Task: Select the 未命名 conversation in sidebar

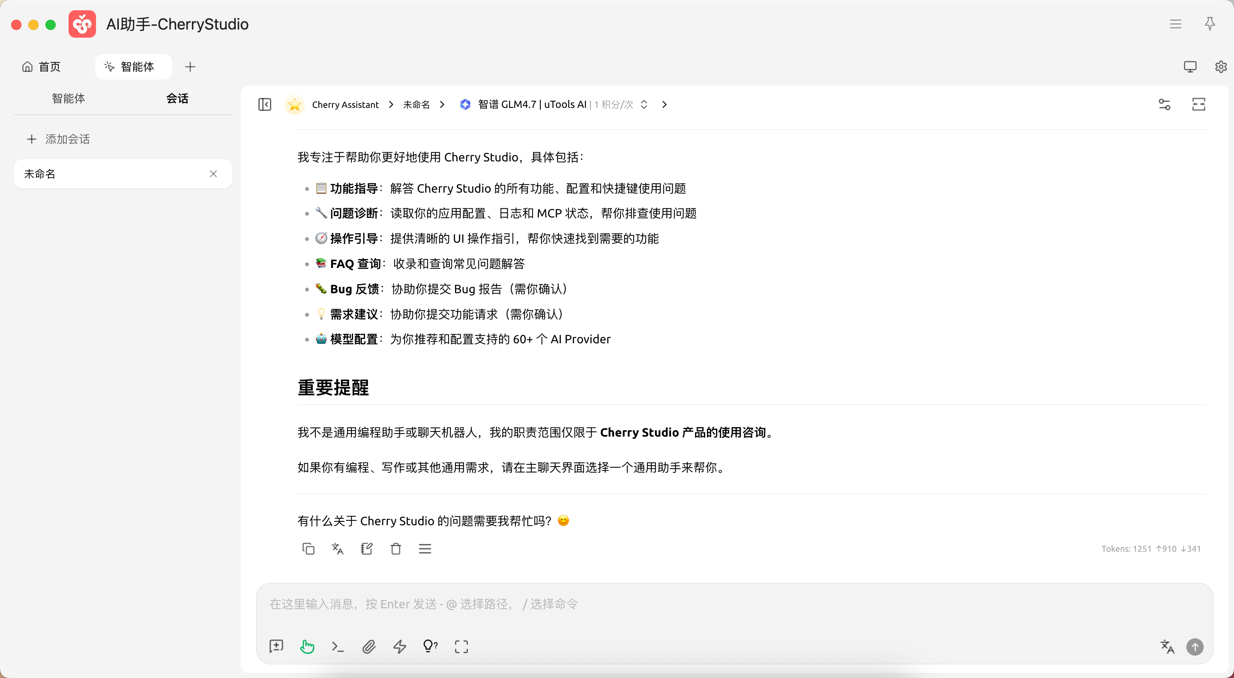Action: click(x=123, y=174)
